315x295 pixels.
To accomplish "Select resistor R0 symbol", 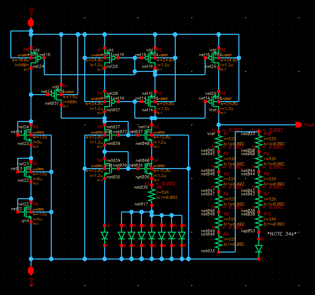I will (152, 195).
